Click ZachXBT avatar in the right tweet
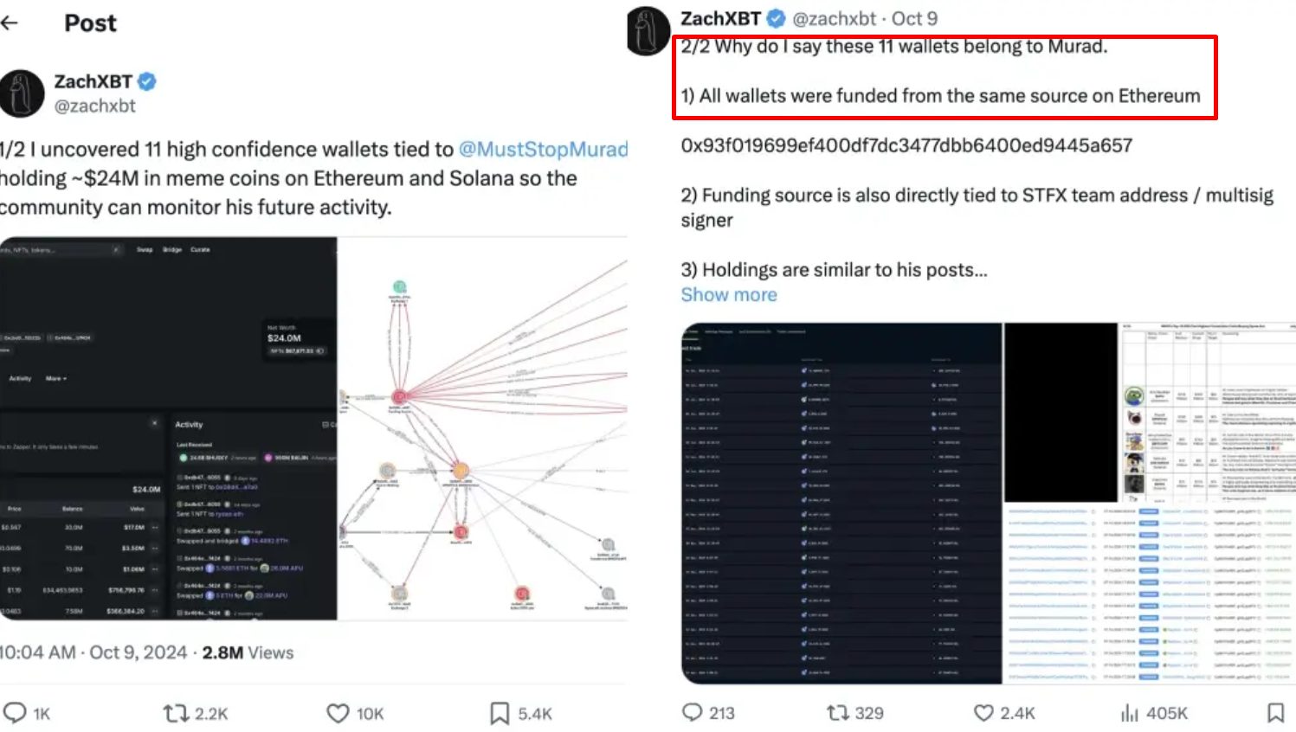The image size is (1296, 732). pos(648,31)
